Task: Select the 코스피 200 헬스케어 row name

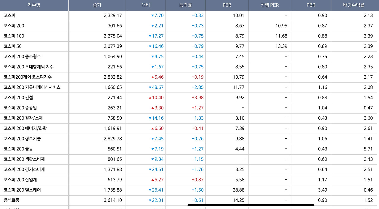Action: pos(22,190)
